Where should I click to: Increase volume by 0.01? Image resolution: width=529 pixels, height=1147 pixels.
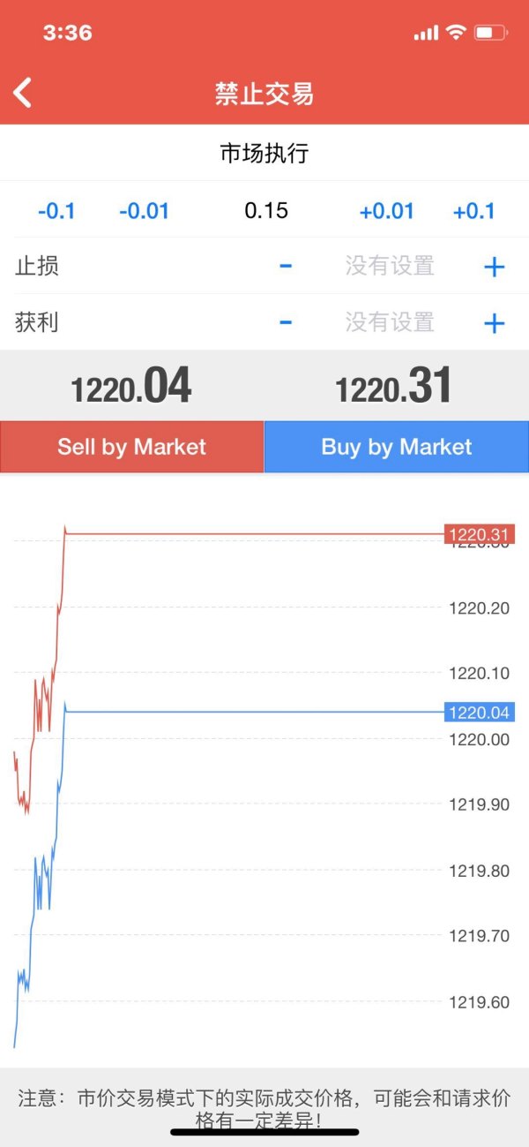tap(386, 211)
